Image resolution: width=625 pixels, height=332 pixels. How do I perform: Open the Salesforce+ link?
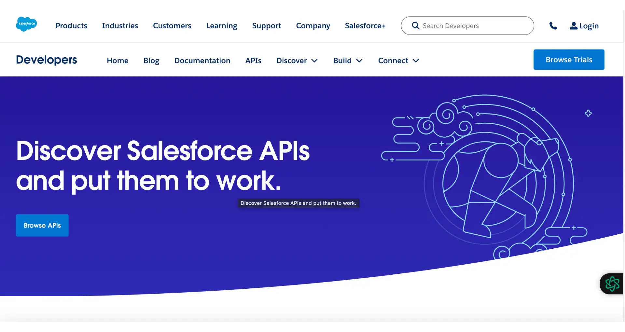[x=365, y=25]
